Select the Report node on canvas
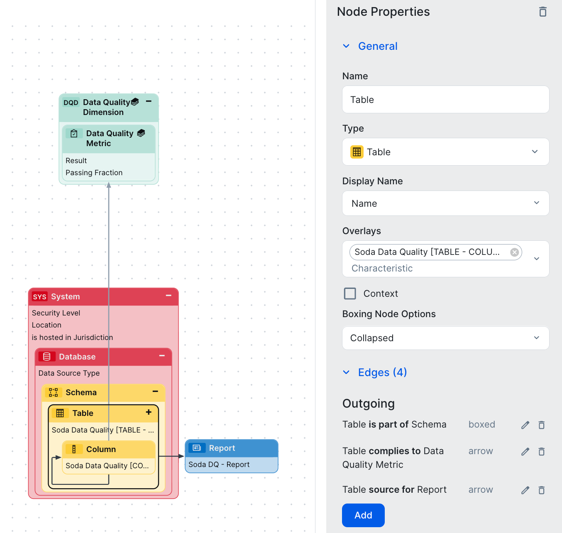562x533 pixels. tap(231, 448)
